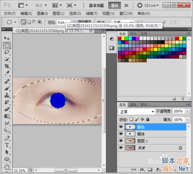Open the Swatches panel menu
The height and width of the screenshot is (174, 193).
(188, 34)
